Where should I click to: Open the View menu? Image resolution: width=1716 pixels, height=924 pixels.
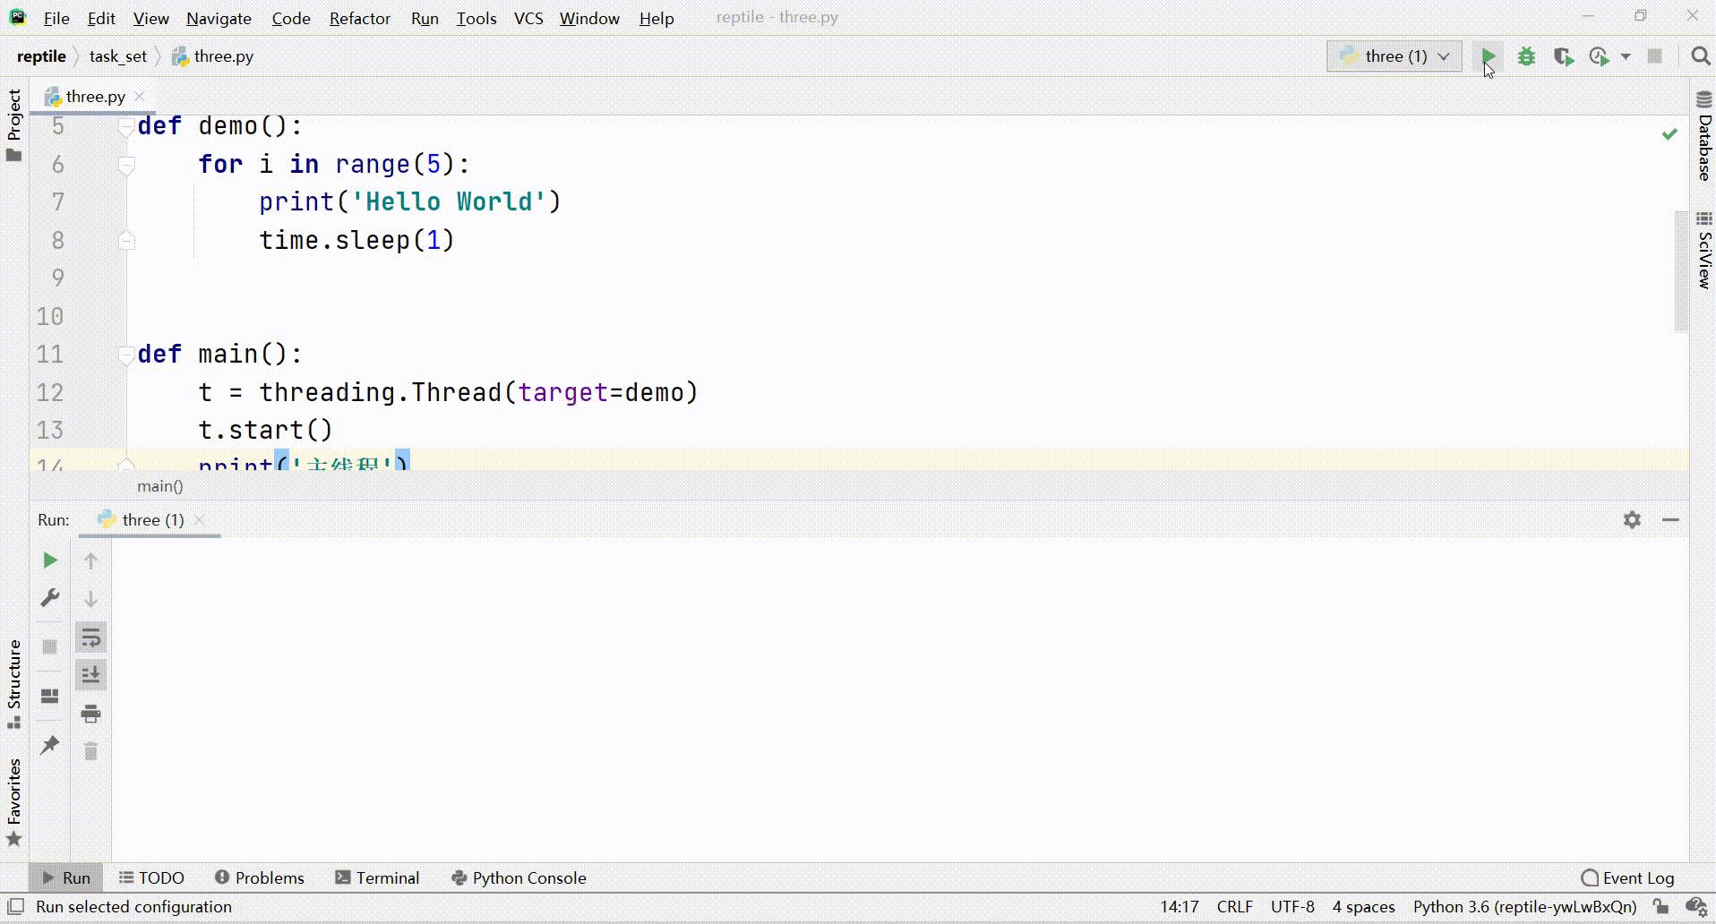(x=150, y=18)
